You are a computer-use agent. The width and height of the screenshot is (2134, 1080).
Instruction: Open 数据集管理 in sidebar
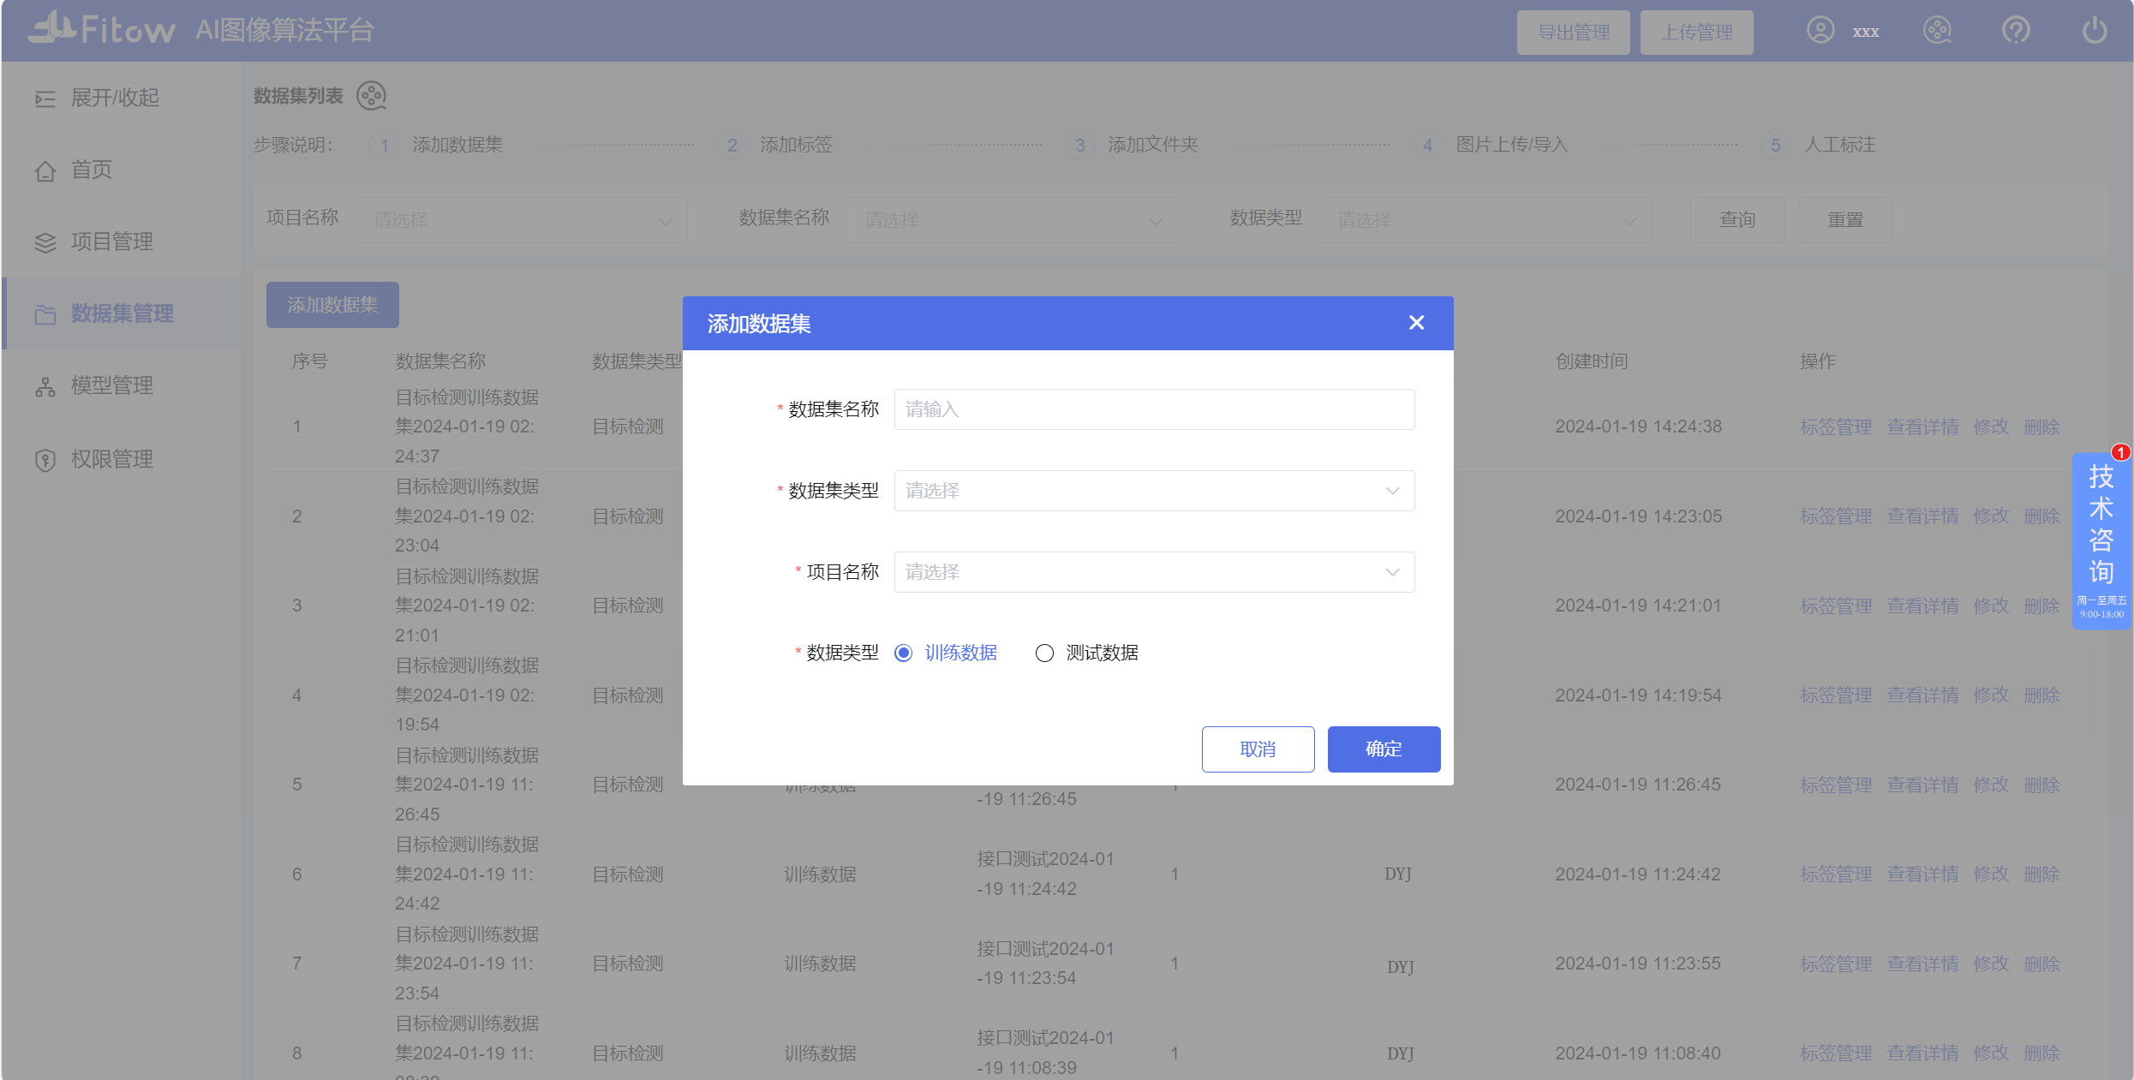coord(121,313)
